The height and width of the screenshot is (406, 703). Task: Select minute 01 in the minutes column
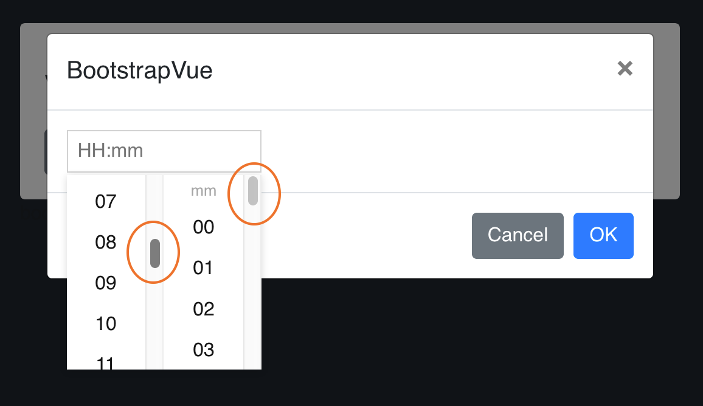(203, 268)
